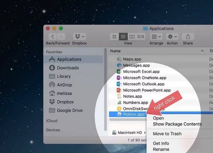Toggle sort direction arrow in Name column

pos(202,51)
